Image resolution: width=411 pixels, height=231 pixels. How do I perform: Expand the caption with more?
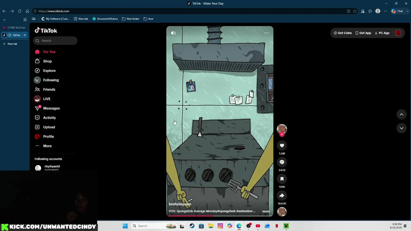266,211
